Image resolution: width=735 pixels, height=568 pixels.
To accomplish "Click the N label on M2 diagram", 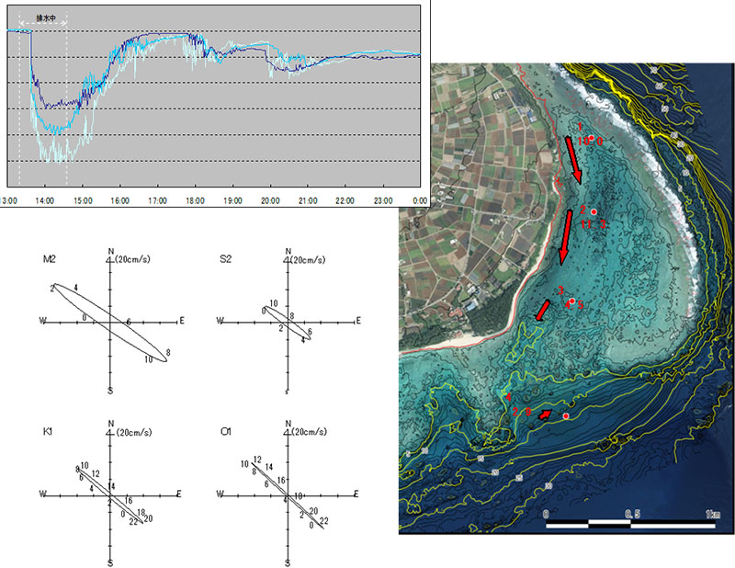I will point(110,251).
